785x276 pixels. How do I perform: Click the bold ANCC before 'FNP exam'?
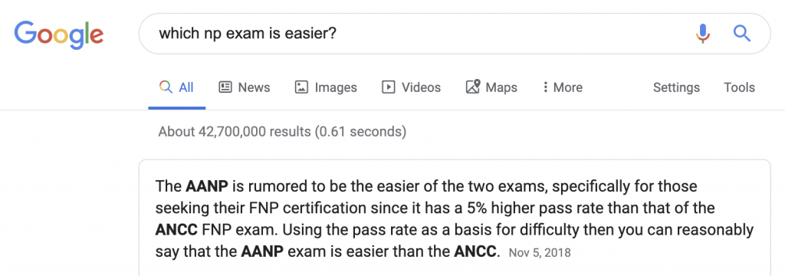coord(177,230)
